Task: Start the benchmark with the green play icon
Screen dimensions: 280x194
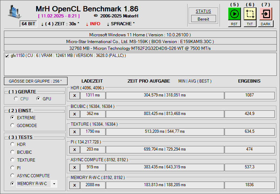Action: [x=234, y=14]
